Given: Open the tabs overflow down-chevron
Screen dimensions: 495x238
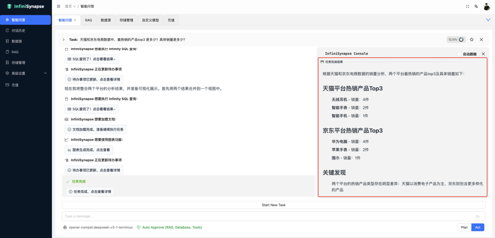Looking at the screenshot, I should pos(488,20).
